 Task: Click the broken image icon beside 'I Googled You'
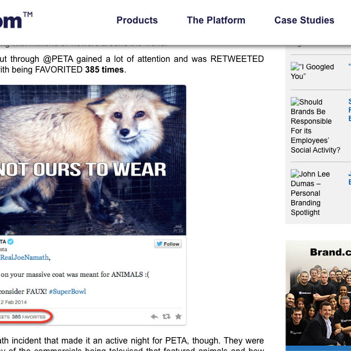pos(295,66)
